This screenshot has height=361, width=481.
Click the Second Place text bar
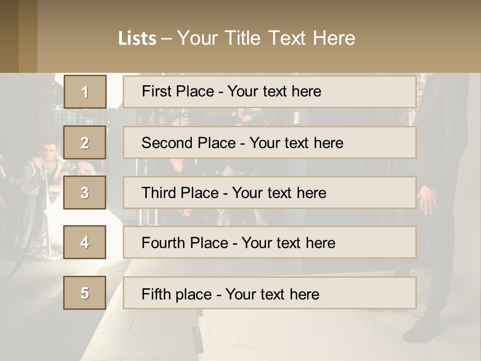coord(270,142)
